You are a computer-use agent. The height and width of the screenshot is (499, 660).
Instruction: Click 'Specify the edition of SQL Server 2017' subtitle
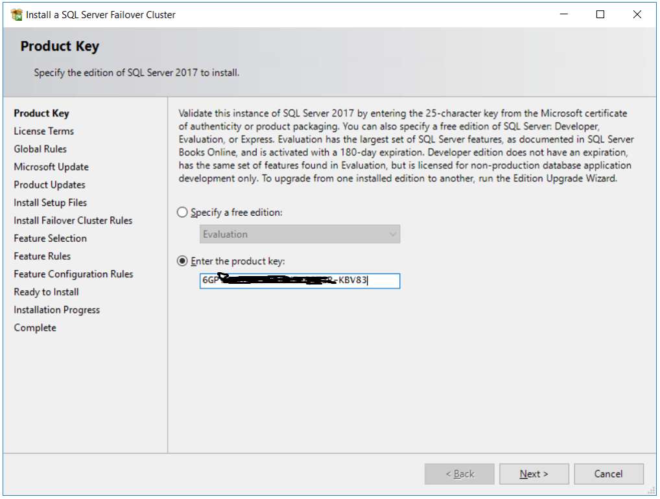[x=136, y=73]
